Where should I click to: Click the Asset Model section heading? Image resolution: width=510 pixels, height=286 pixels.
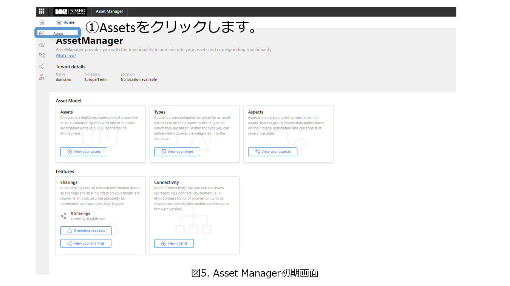pos(69,101)
